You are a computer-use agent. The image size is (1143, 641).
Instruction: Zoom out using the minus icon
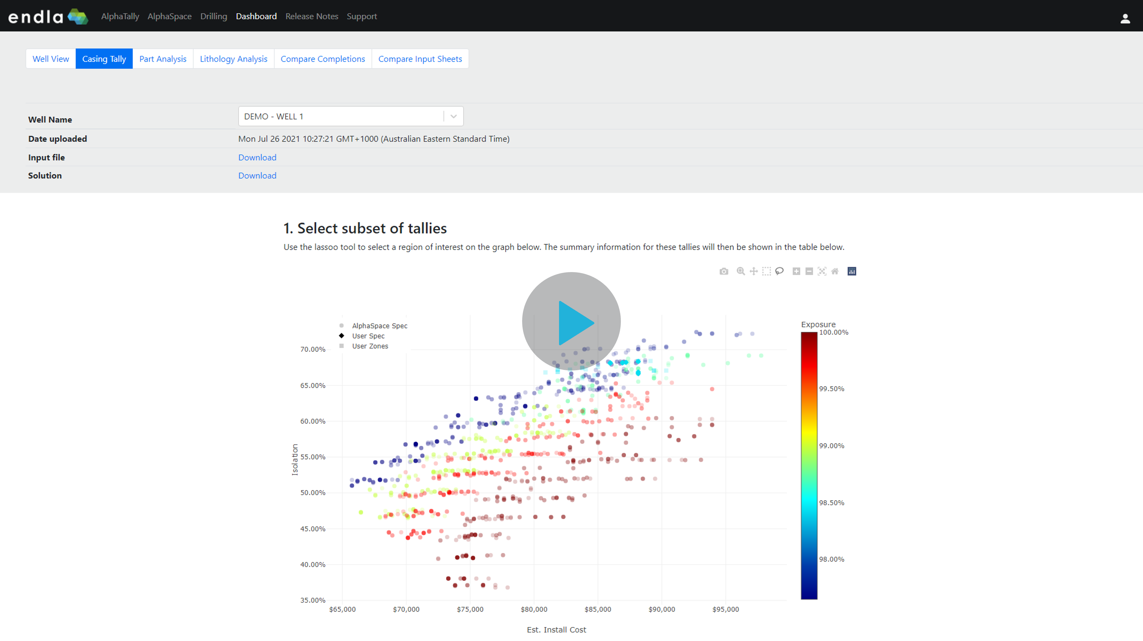click(x=809, y=271)
